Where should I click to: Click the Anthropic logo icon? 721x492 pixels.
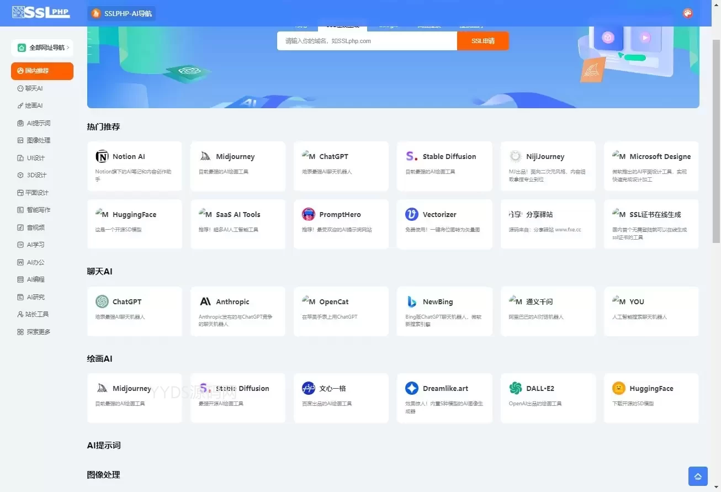coord(205,301)
